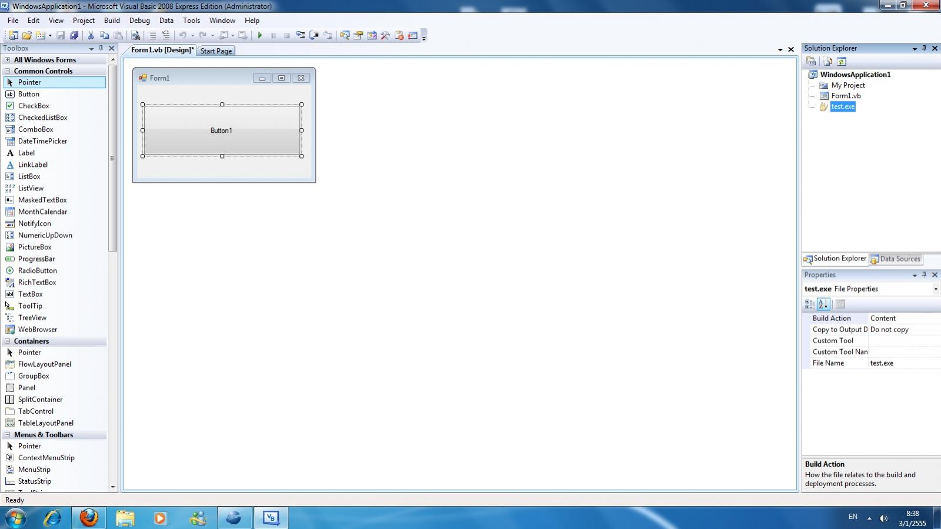The width and height of the screenshot is (941, 529).
Task: Collapse Menus & Toolbars toolbox group
Action: point(7,435)
